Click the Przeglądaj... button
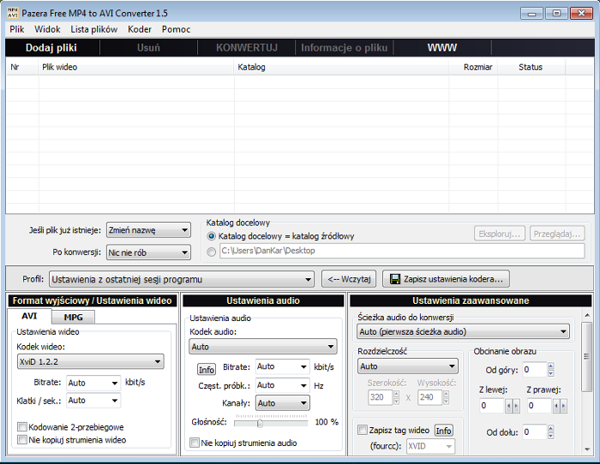The height and width of the screenshot is (464, 600). pyautogui.click(x=557, y=234)
